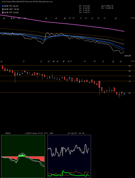135x178 pixels.
Task: Click the white DOW MT legend swatch
Action: click(x=3, y=9)
